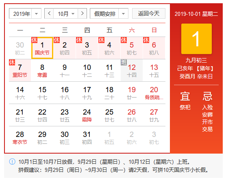226x180 pixels.
Task: Select October 8 寒露 date cell
Action: point(42,70)
